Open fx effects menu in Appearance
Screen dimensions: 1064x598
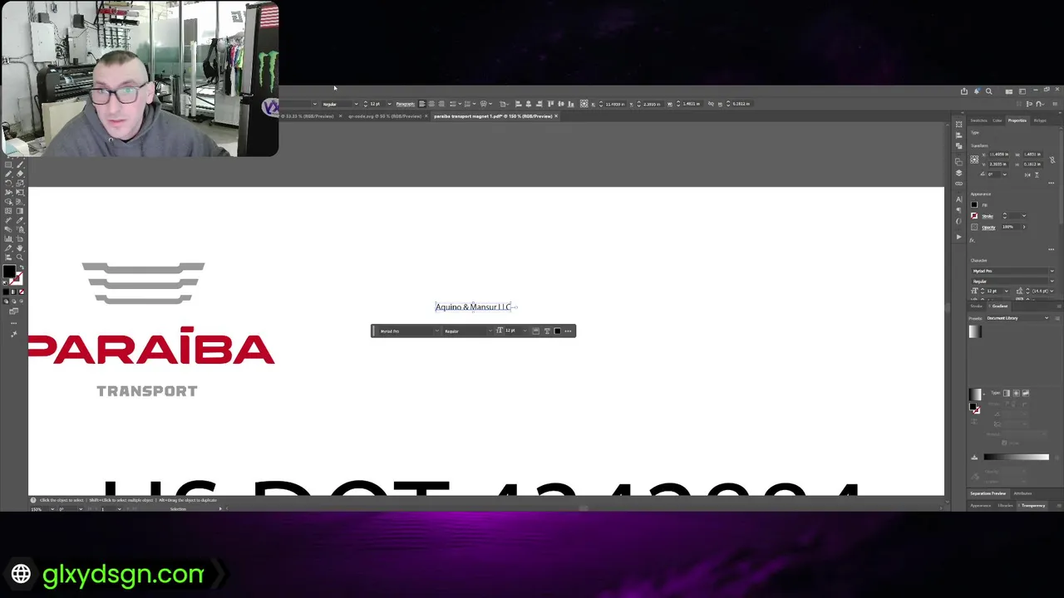[x=972, y=240]
